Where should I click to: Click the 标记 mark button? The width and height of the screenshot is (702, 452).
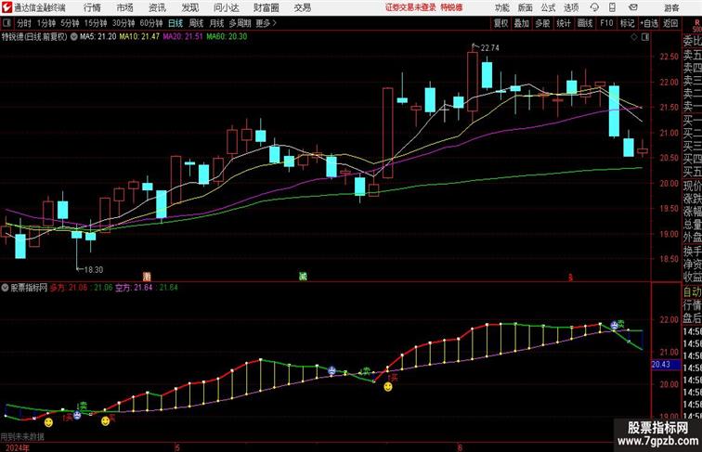point(627,23)
